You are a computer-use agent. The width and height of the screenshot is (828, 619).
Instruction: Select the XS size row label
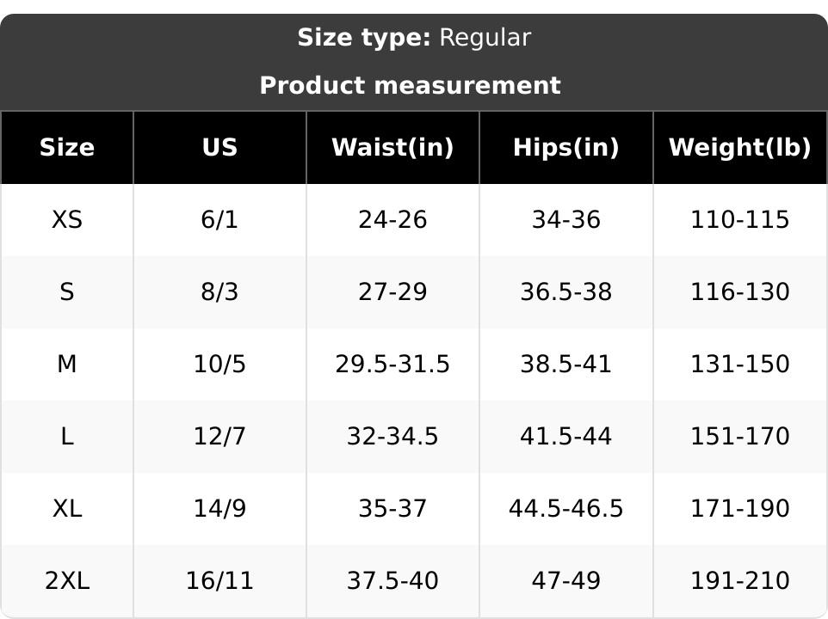pyautogui.click(x=67, y=220)
